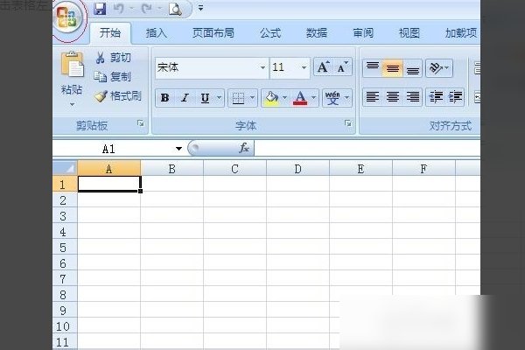The image size is (525, 350).
Task: Expand the font size dropdown
Action: tap(304, 68)
